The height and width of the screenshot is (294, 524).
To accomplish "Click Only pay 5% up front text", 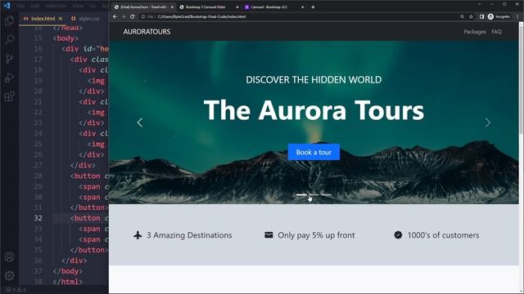I will click(316, 235).
